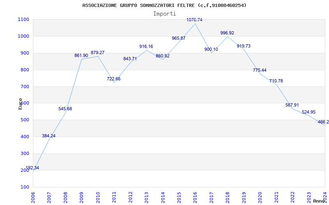The width and height of the screenshot is (329, 205).
Task: Select the peak value label 1076.74
Action: [x=195, y=20]
